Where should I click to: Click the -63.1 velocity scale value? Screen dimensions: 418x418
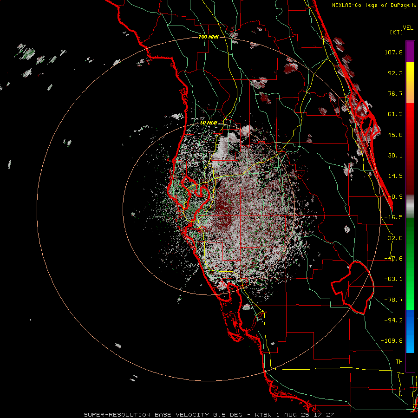pyautogui.click(x=393, y=279)
